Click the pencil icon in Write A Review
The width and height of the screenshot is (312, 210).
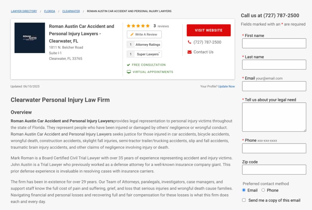(132, 34)
